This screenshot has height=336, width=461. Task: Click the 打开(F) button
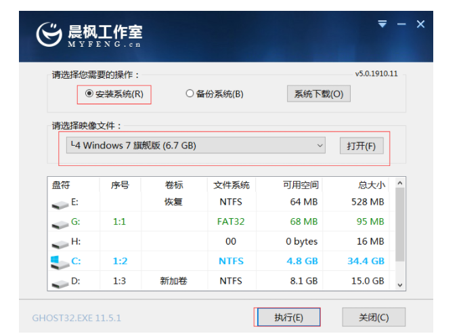[361, 146]
